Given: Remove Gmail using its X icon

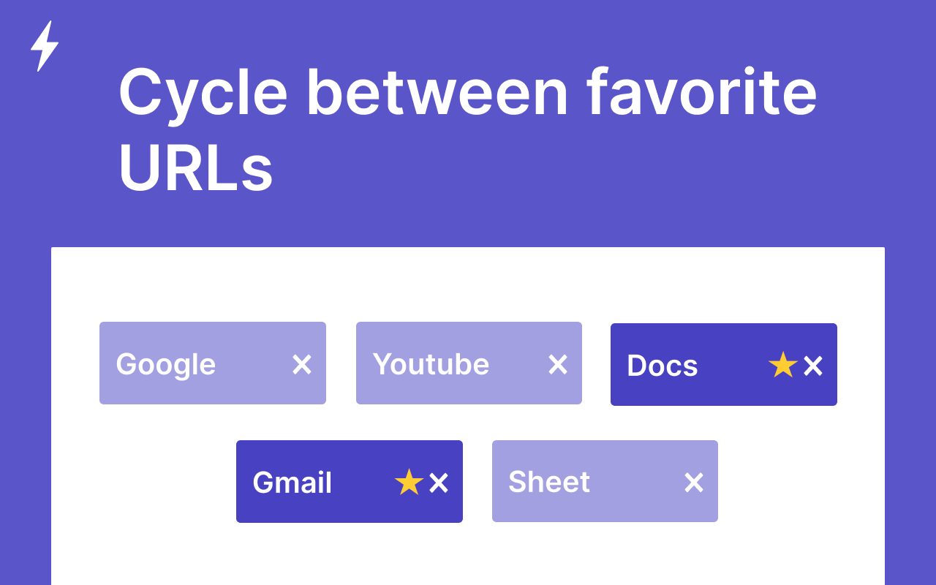Looking at the screenshot, I should click(x=439, y=483).
